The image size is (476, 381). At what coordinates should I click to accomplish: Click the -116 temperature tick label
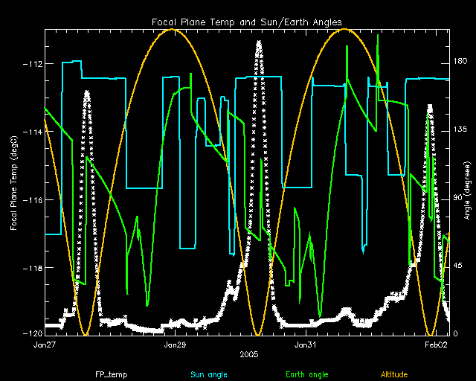pyautogui.click(x=32, y=200)
